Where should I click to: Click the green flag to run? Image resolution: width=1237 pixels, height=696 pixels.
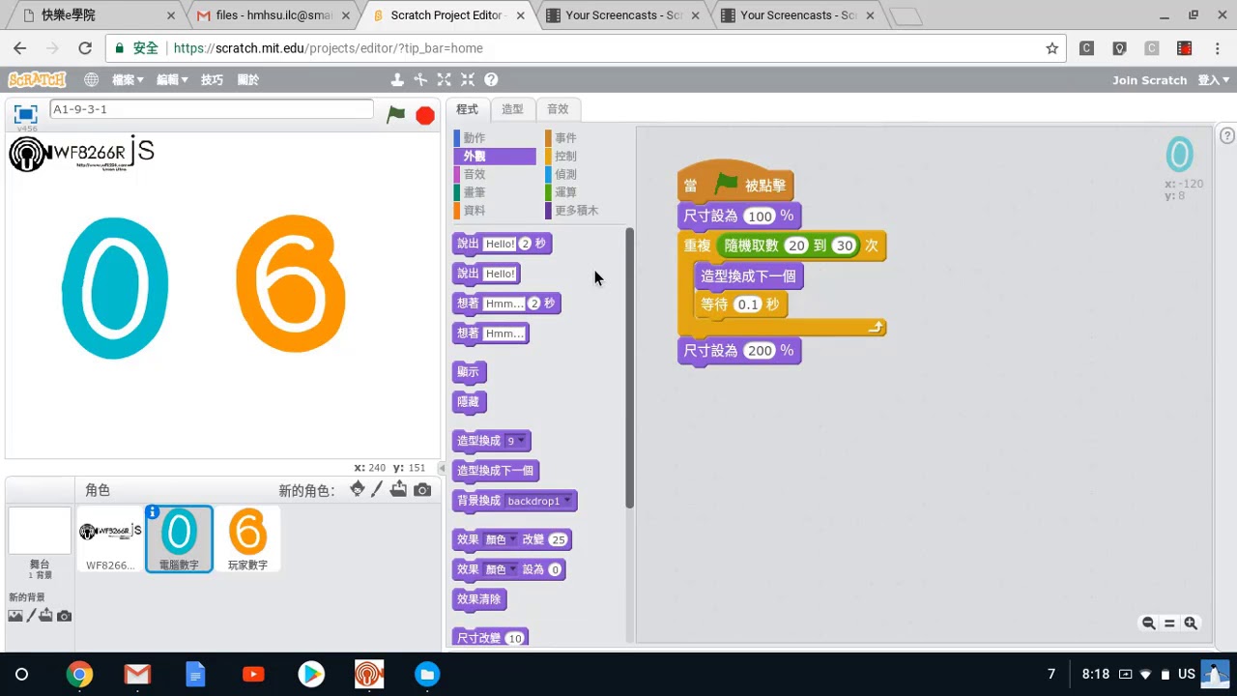pos(395,114)
